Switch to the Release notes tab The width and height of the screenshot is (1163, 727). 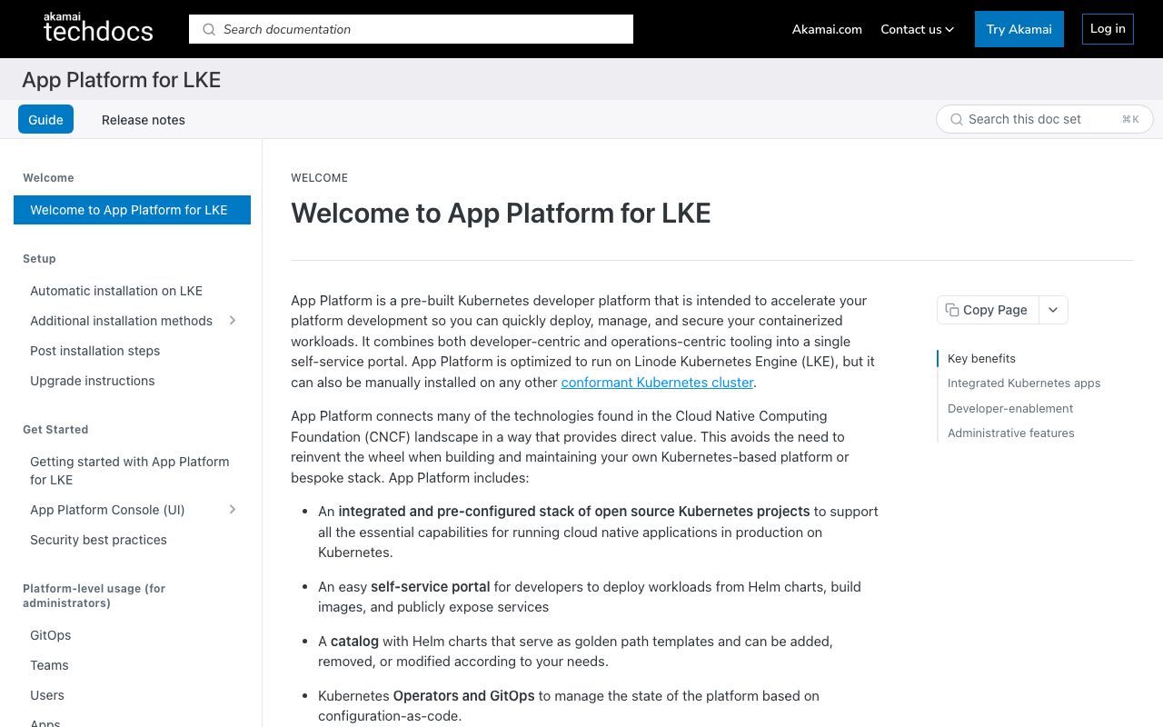click(x=144, y=120)
